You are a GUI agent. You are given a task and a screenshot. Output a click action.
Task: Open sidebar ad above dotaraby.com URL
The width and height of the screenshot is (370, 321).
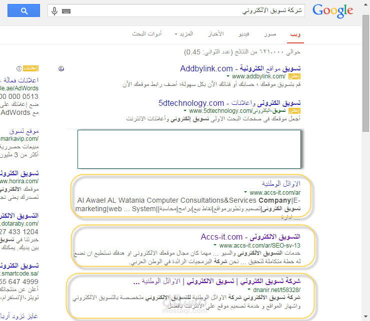19,216
